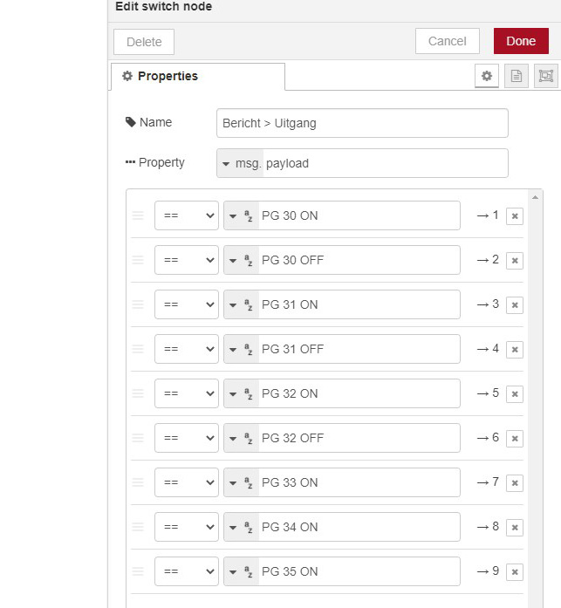561x608 pixels.
Task: Delete the PG 35 ON rule
Action: [x=515, y=572]
